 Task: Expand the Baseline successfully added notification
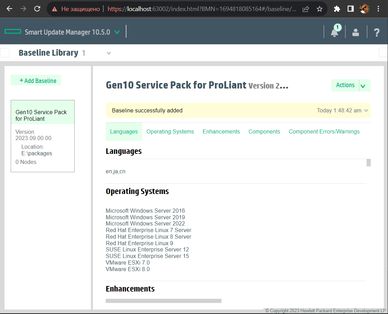tap(366, 111)
